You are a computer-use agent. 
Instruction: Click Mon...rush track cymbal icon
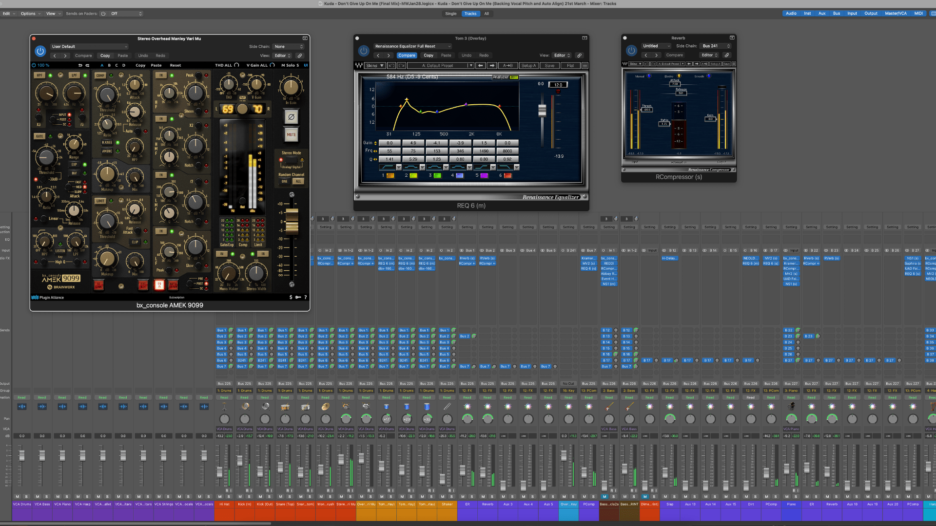tap(326, 407)
